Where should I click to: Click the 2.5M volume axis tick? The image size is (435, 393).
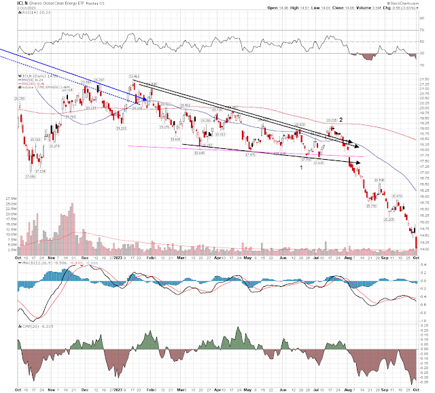click(x=12, y=250)
